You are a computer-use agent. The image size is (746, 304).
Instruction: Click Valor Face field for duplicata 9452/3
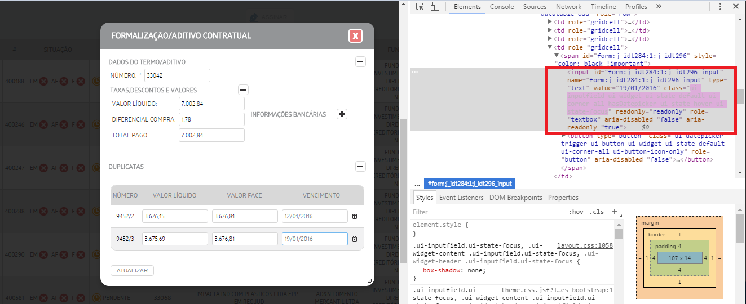[x=245, y=239]
